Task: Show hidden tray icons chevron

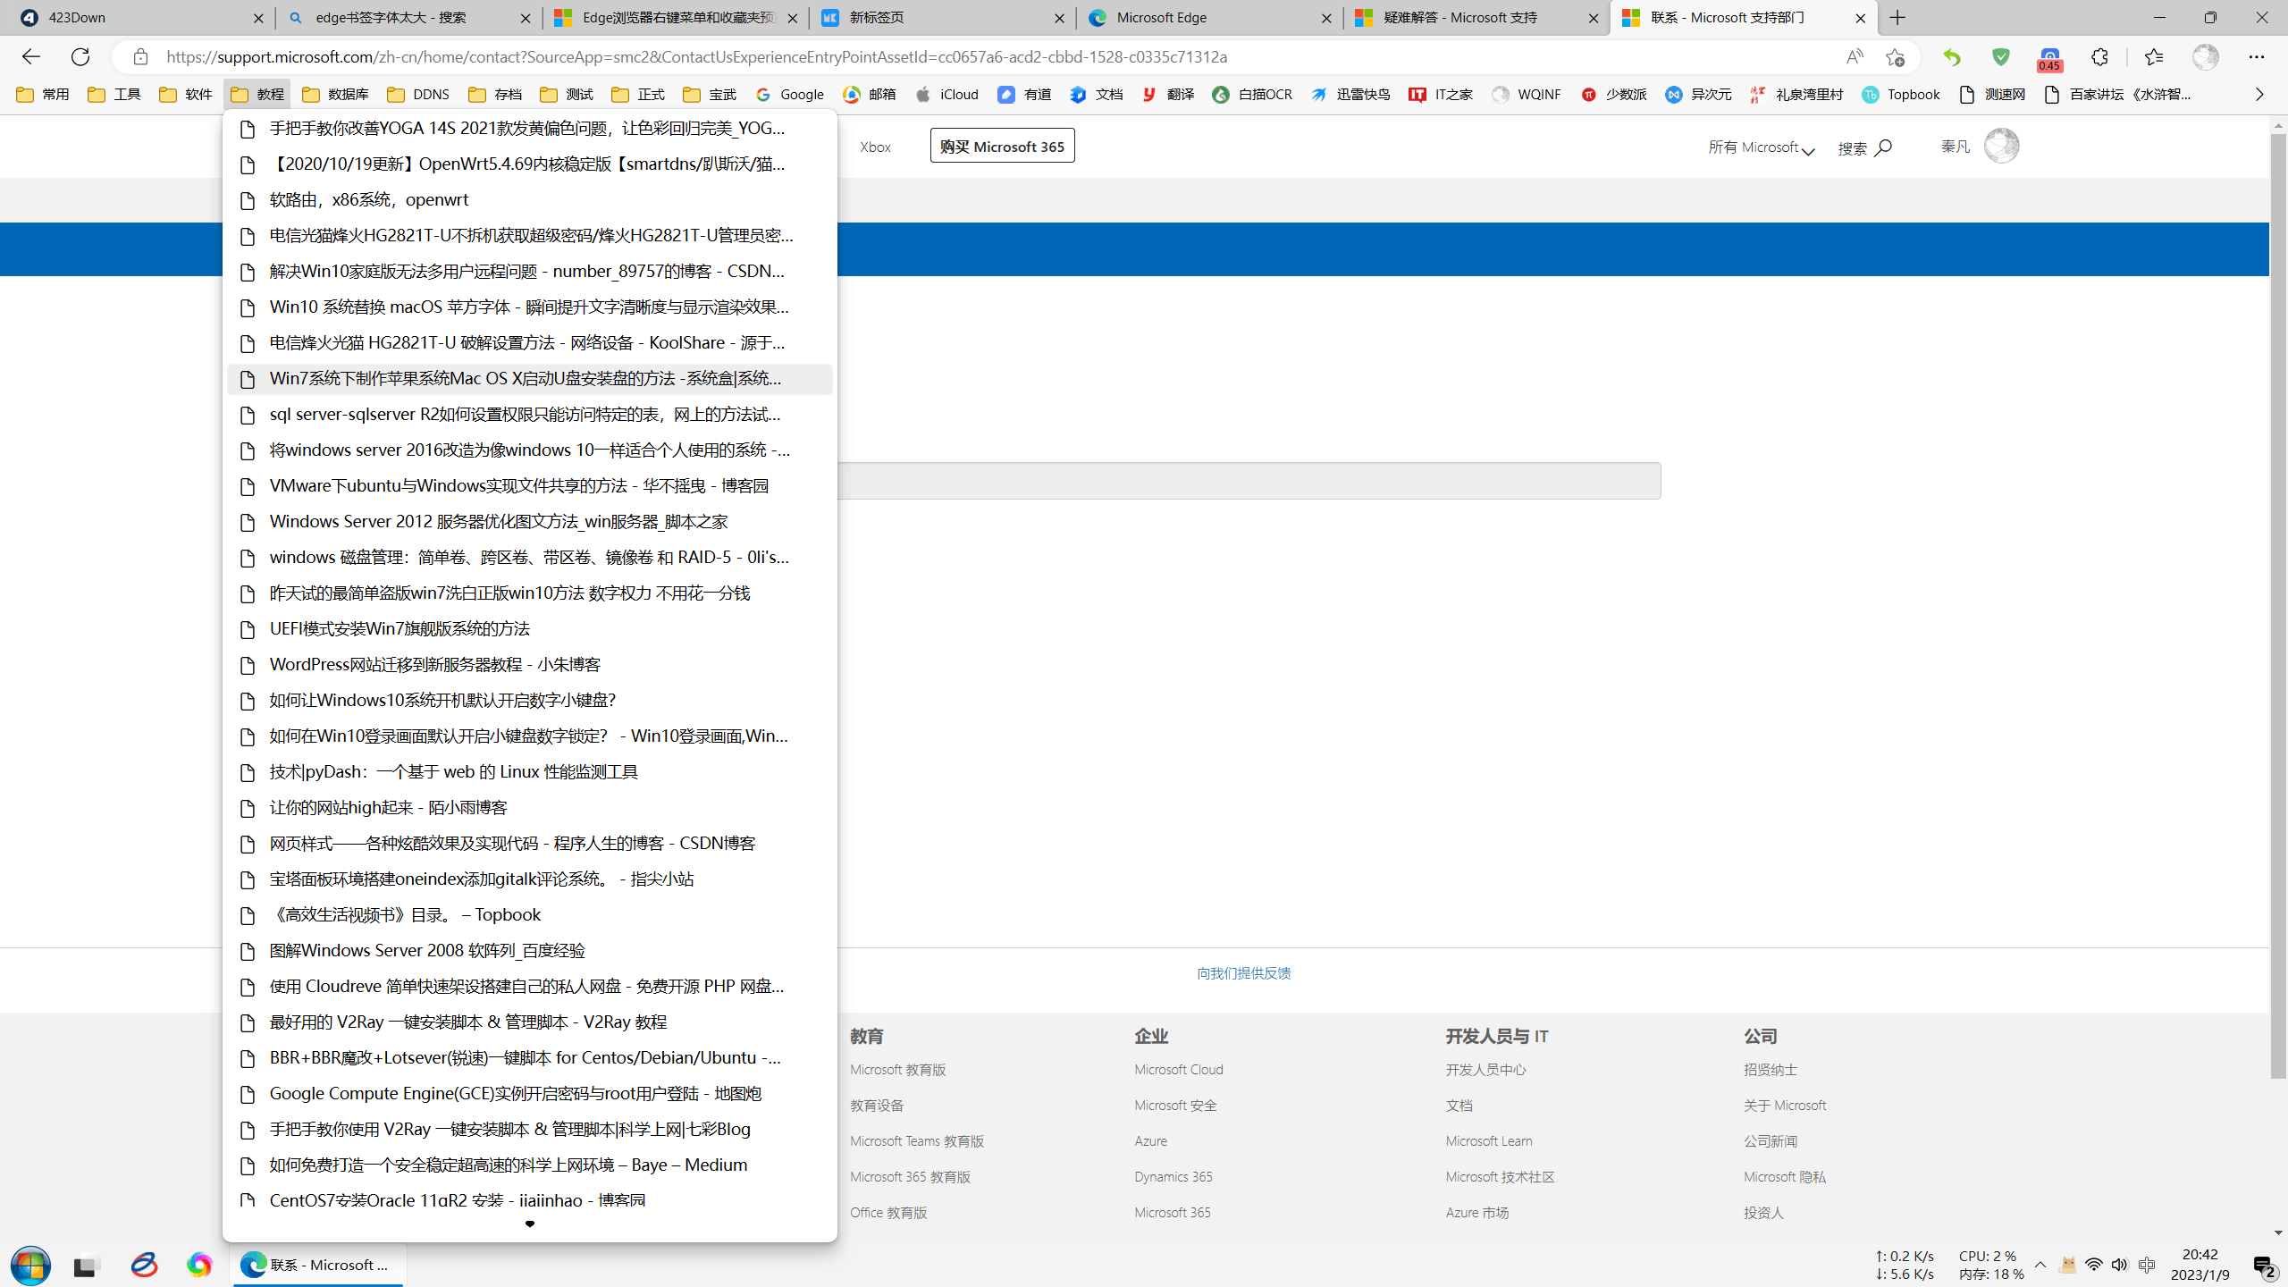Action: point(2040,1266)
